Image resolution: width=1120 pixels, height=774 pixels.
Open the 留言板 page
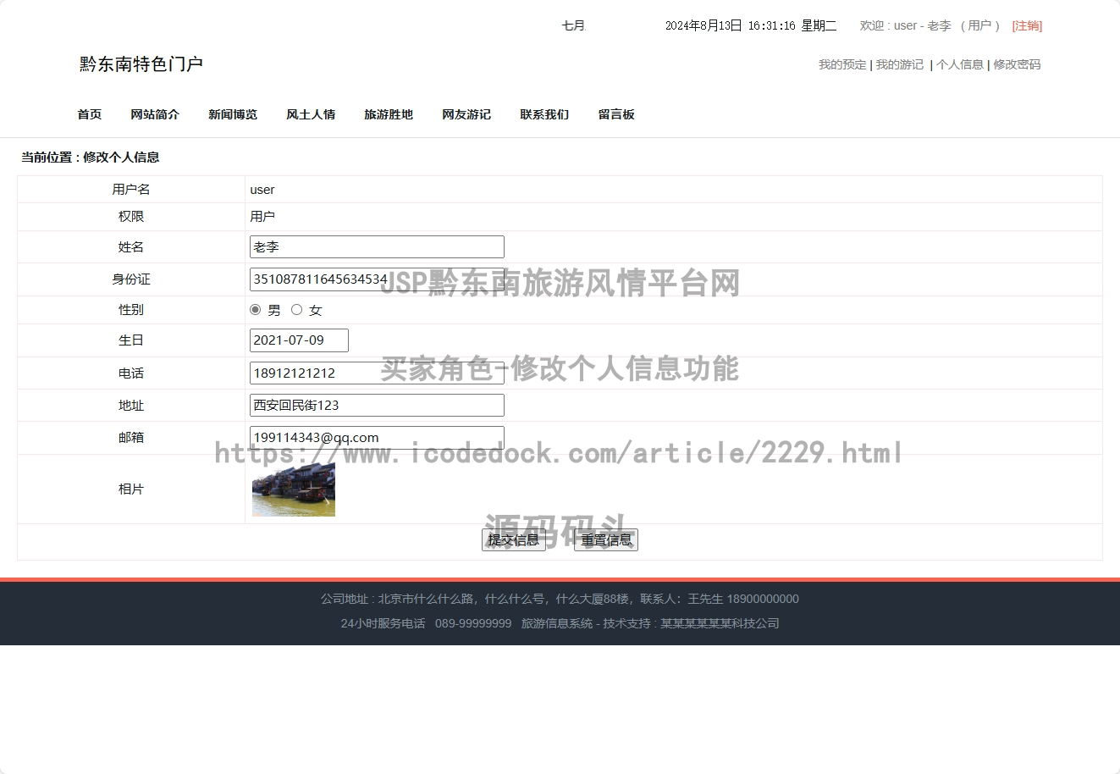[x=616, y=114]
